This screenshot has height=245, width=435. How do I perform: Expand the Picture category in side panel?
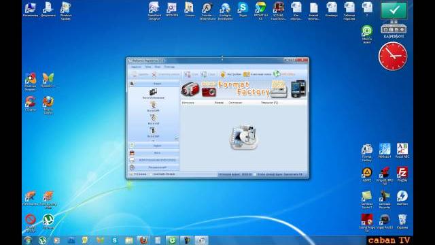pos(154,152)
